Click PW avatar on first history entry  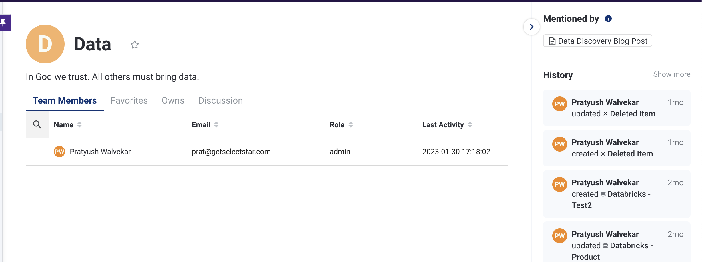(x=559, y=104)
